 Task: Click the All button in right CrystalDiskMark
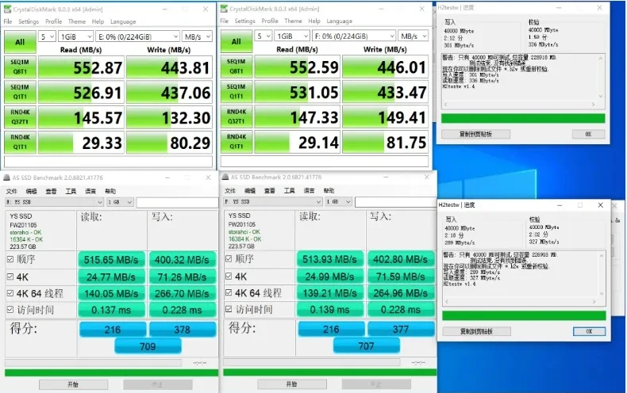(236, 42)
